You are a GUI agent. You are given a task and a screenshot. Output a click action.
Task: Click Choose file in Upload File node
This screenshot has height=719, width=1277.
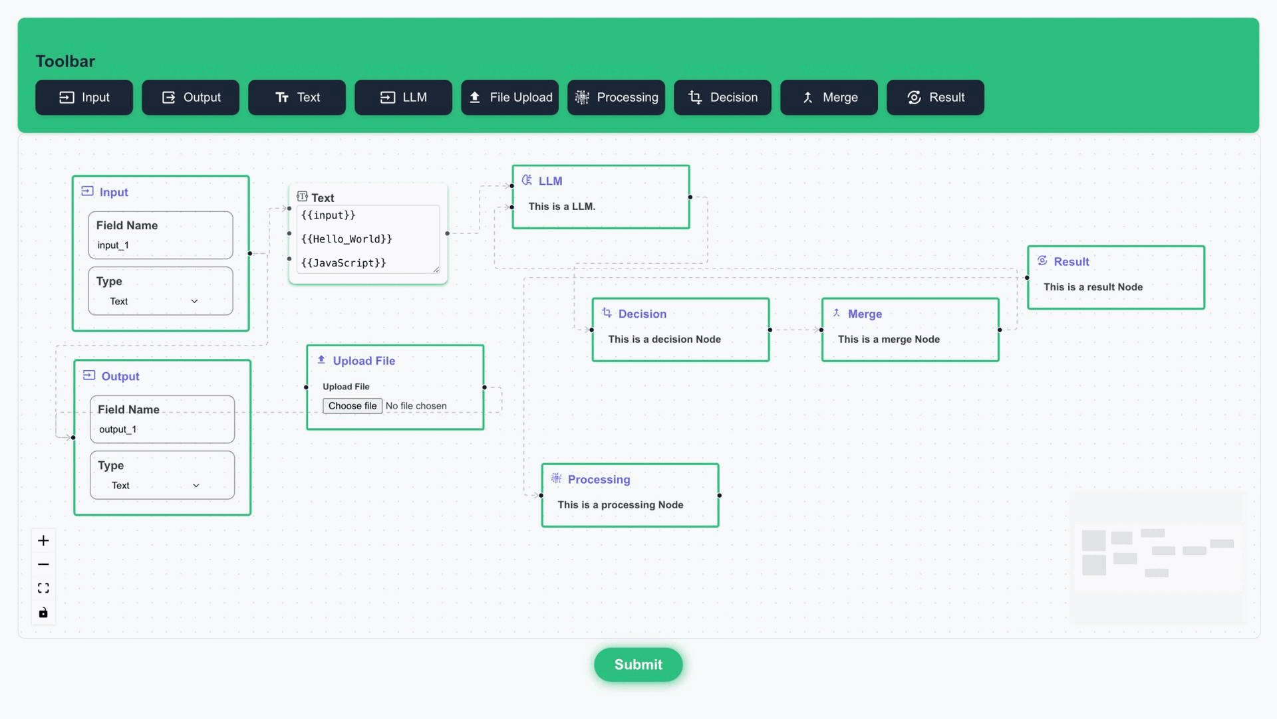[353, 405]
